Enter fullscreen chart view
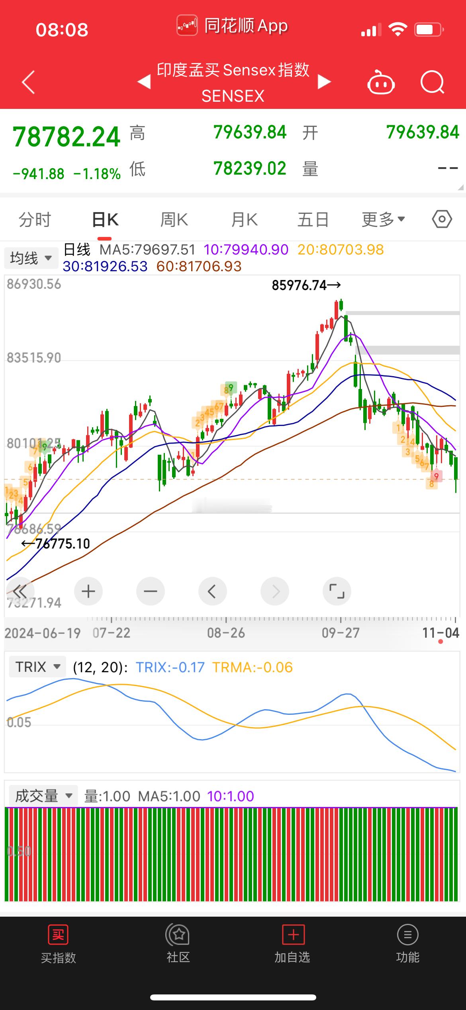This screenshot has width=466, height=1010. coord(337,591)
